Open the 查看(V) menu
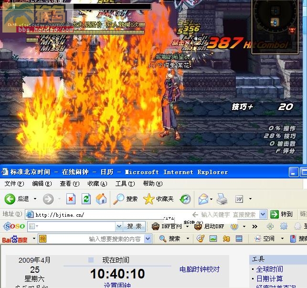 pyautogui.click(x=70, y=184)
